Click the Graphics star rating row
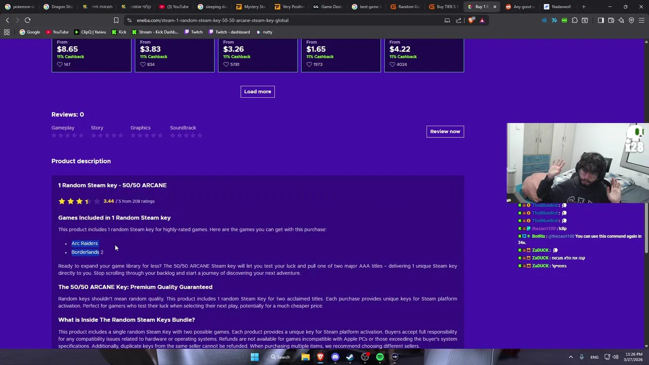Screen dimensions: 649x365 (147, 135)
